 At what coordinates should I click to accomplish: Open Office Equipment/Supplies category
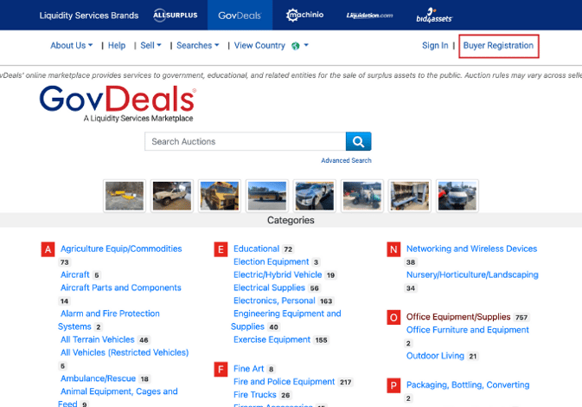coord(458,317)
